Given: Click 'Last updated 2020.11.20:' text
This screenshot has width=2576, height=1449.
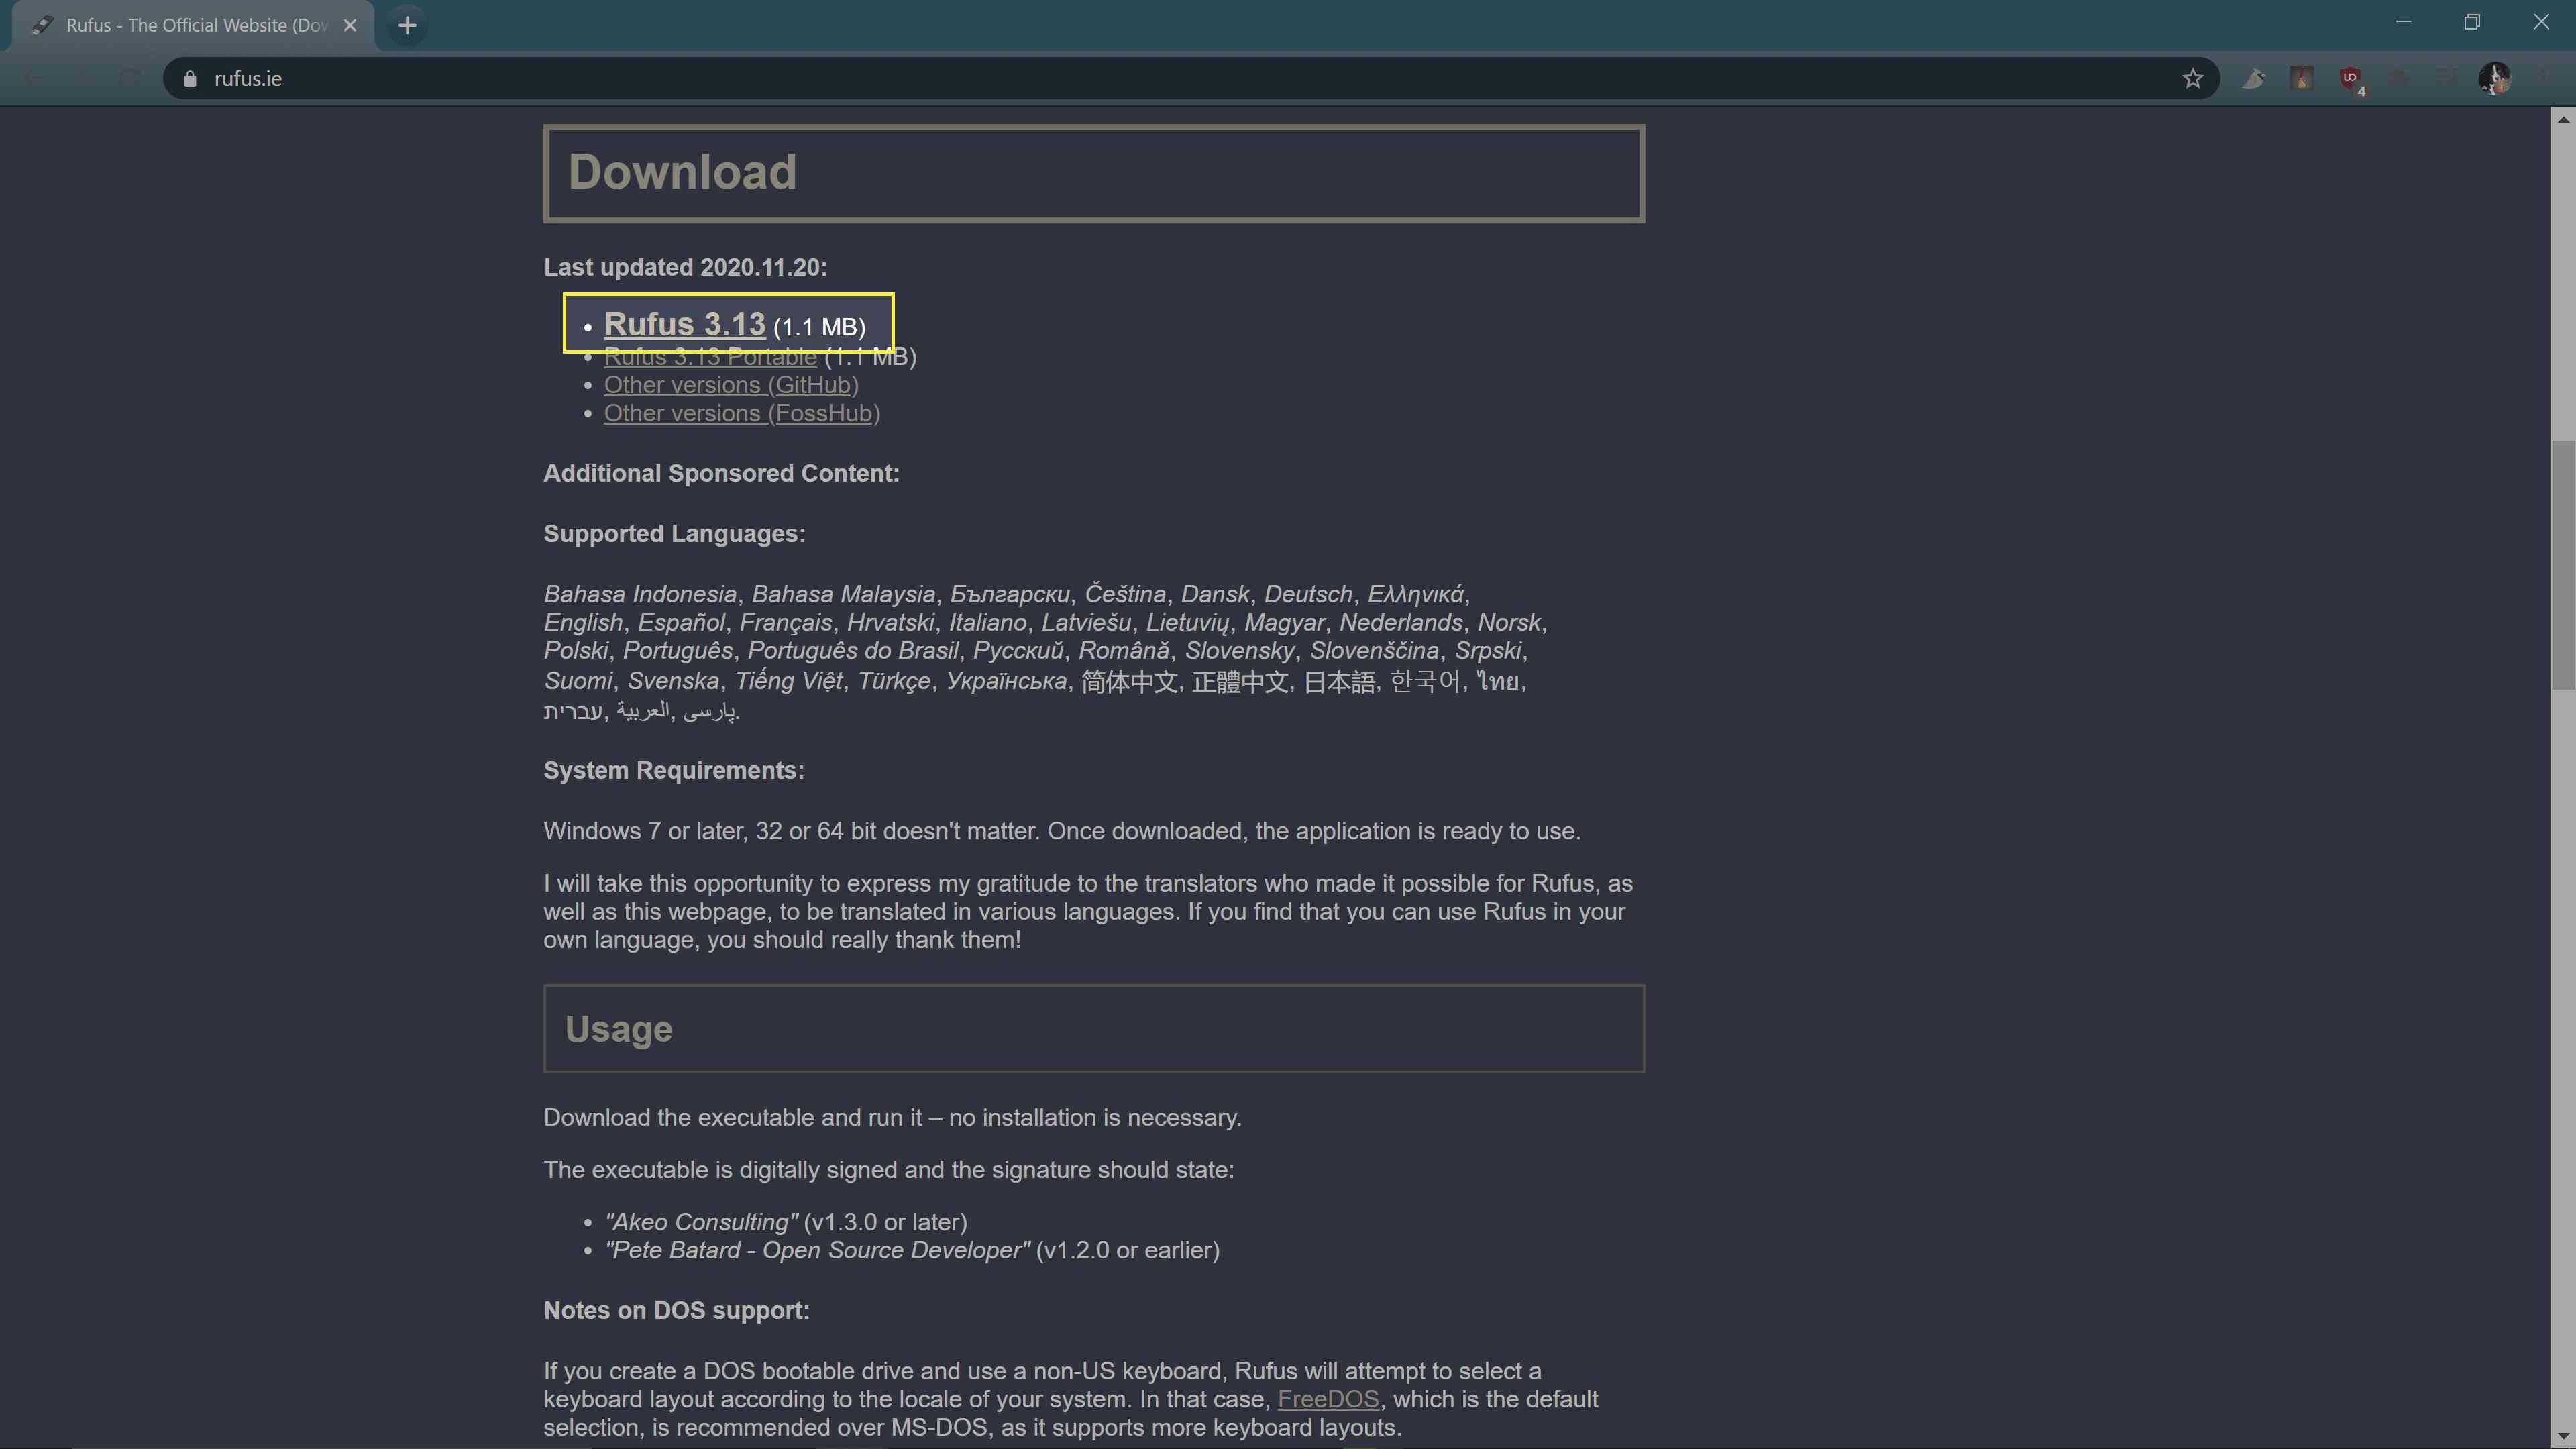Looking at the screenshot, I should (685, 267).
